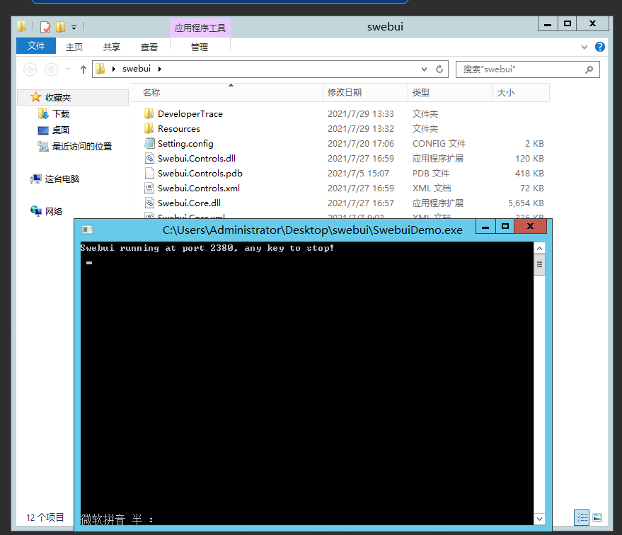Open 下载 in the navigation pane
This screenshot has width=622, height=535.
tap(61, 114)
